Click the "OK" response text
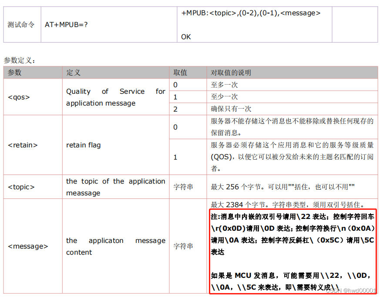Image resolution: width=383 pixels, height=297 pixels. click(x=186, y=37)
